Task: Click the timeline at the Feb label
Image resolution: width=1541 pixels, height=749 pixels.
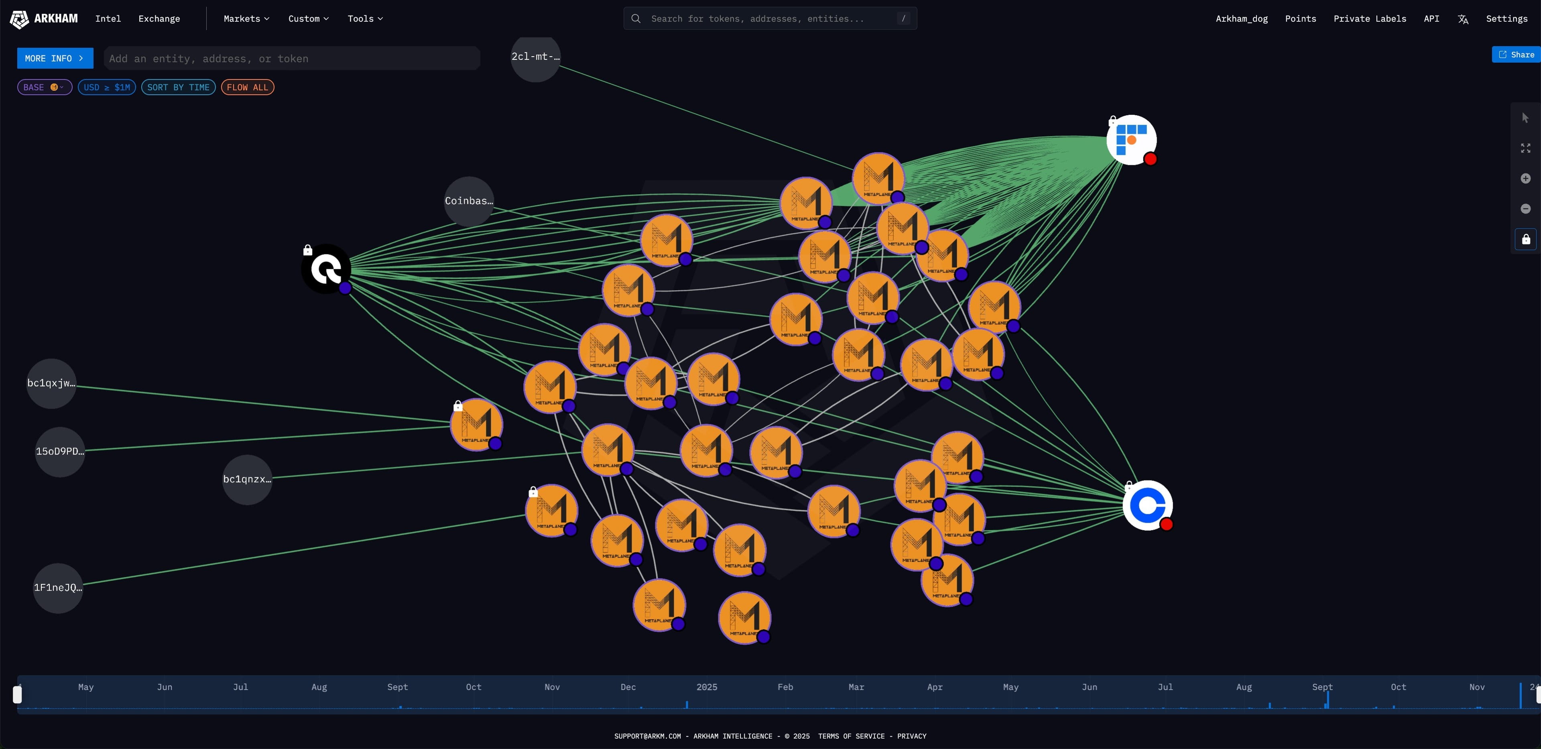Action: coord(785,687)
